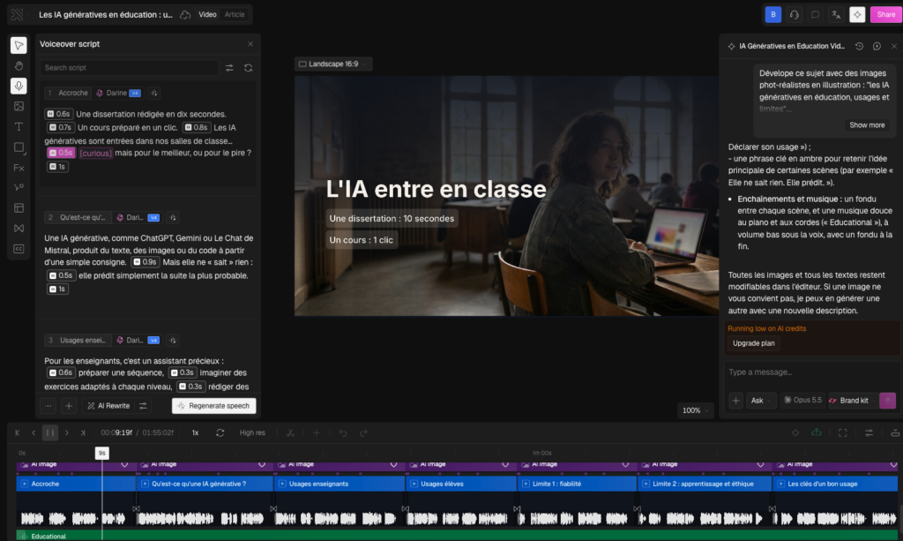Image resolution: width=903 pixels, height=541 pixels.
Task: Pause the timeline playback
Action: [50, 432]
